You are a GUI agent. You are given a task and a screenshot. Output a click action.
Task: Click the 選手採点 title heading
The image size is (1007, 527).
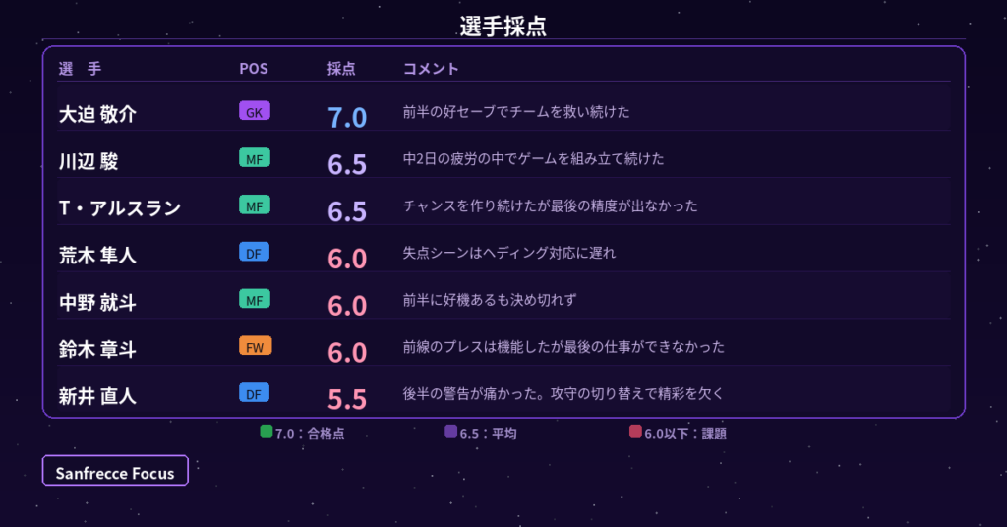pos(503,26)
